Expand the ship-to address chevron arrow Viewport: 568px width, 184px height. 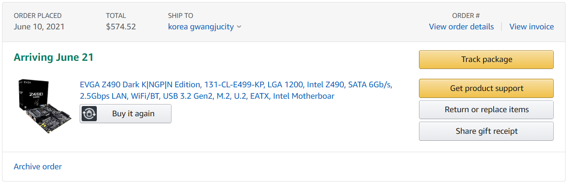pos(239,27)
